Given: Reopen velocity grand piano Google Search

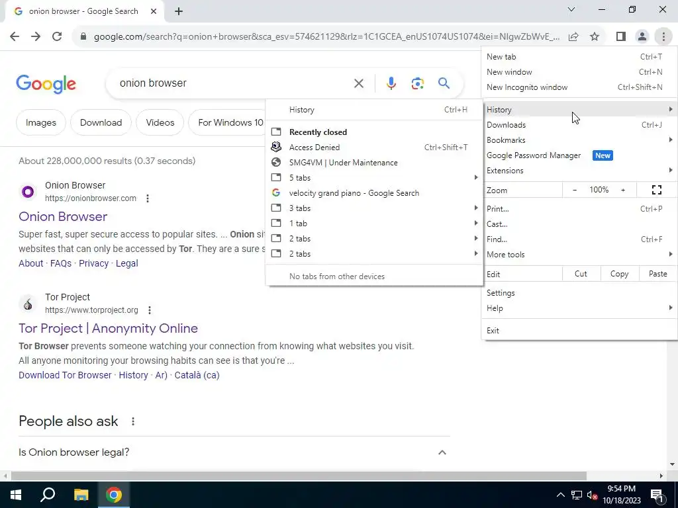Looking at the screenshot, I should (375, 193).
